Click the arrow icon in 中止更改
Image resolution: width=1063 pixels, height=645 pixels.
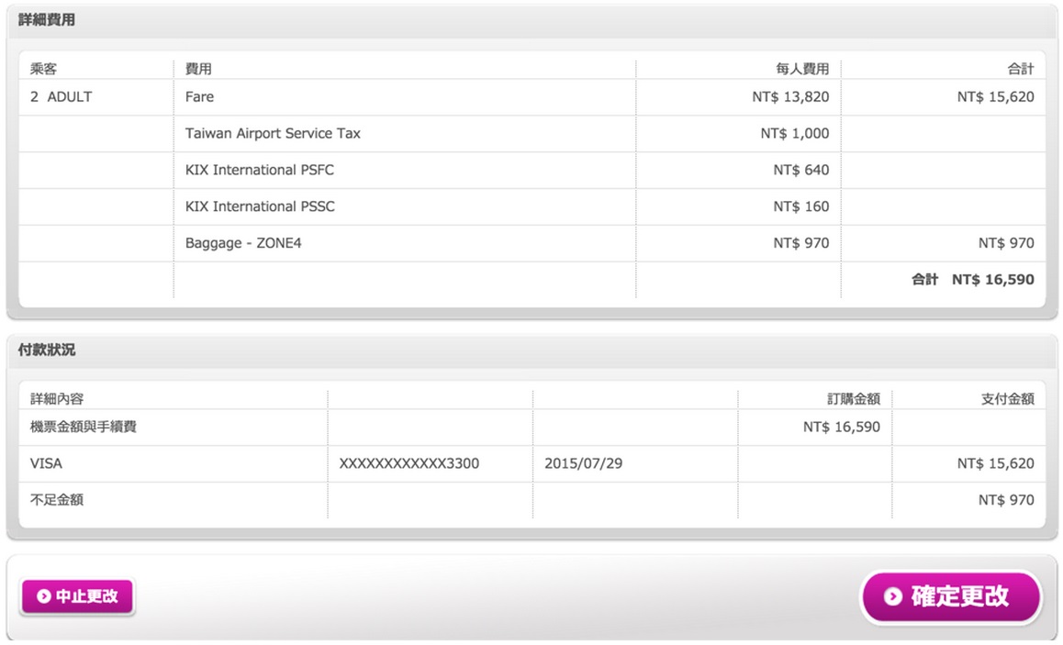(x=44, y=596)
